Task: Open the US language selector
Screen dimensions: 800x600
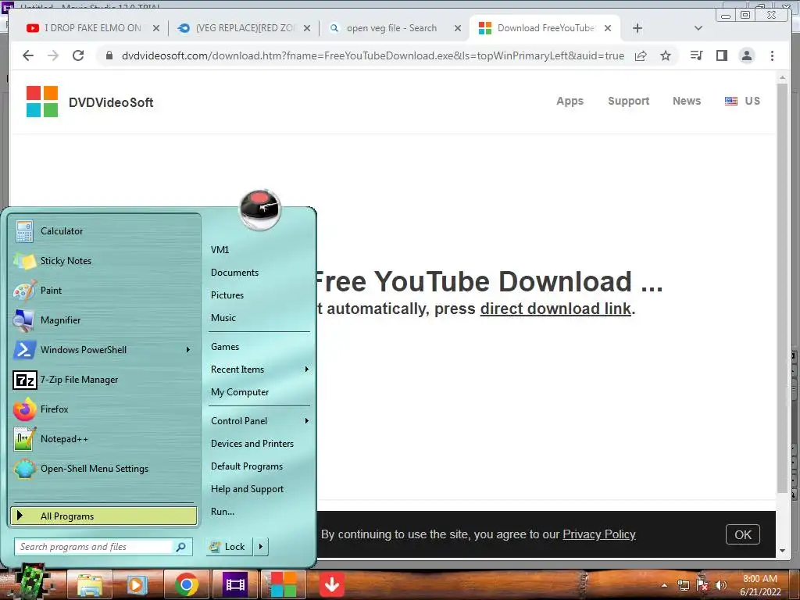Action: click(742, 101)
